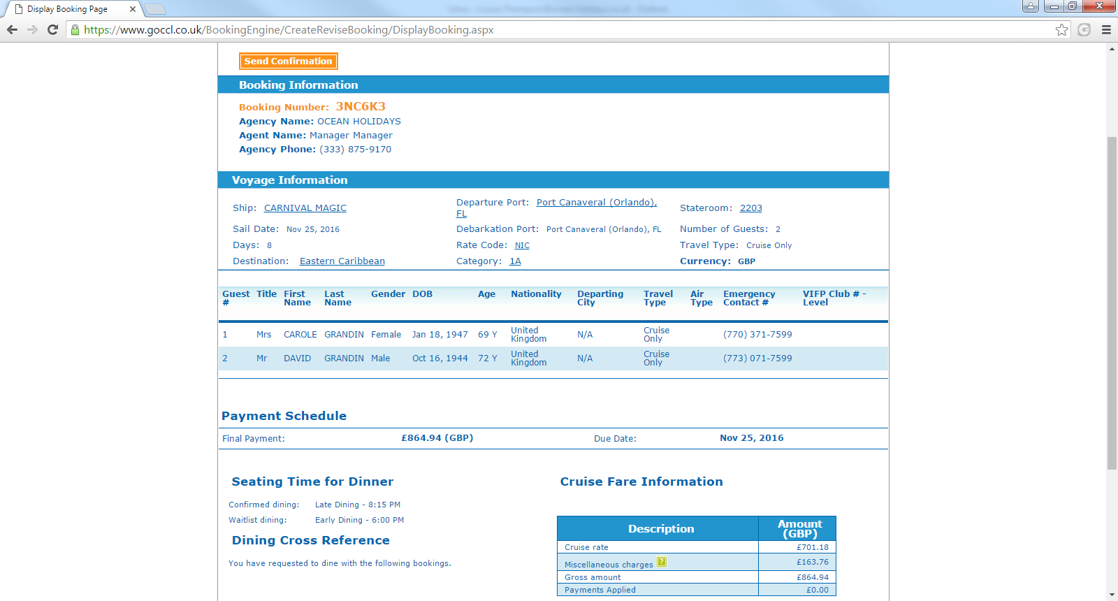The height and width of the screenshot is (601, 1118).
Task: Click the cruise rate amount £701.18
Action: (x=813, y=547)
